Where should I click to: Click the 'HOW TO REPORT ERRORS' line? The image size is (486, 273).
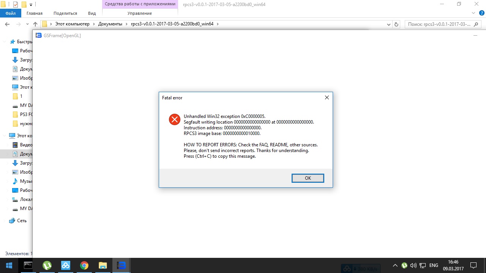pyautogui.click(x=251, y=145)
